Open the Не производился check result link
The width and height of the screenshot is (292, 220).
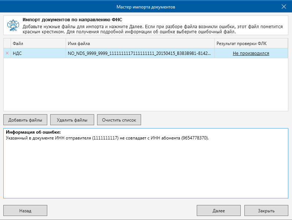point(251,53)
